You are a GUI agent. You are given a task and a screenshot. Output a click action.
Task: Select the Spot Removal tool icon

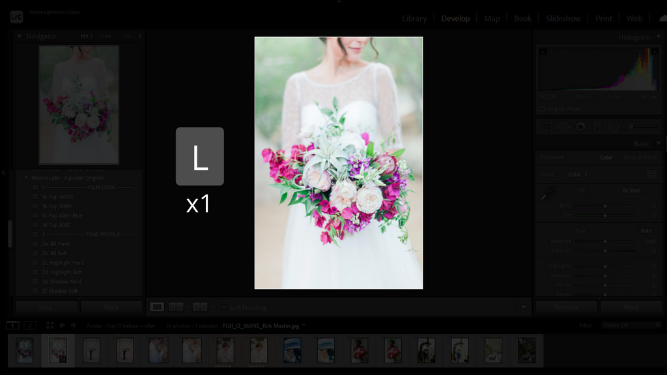point(563,127)
